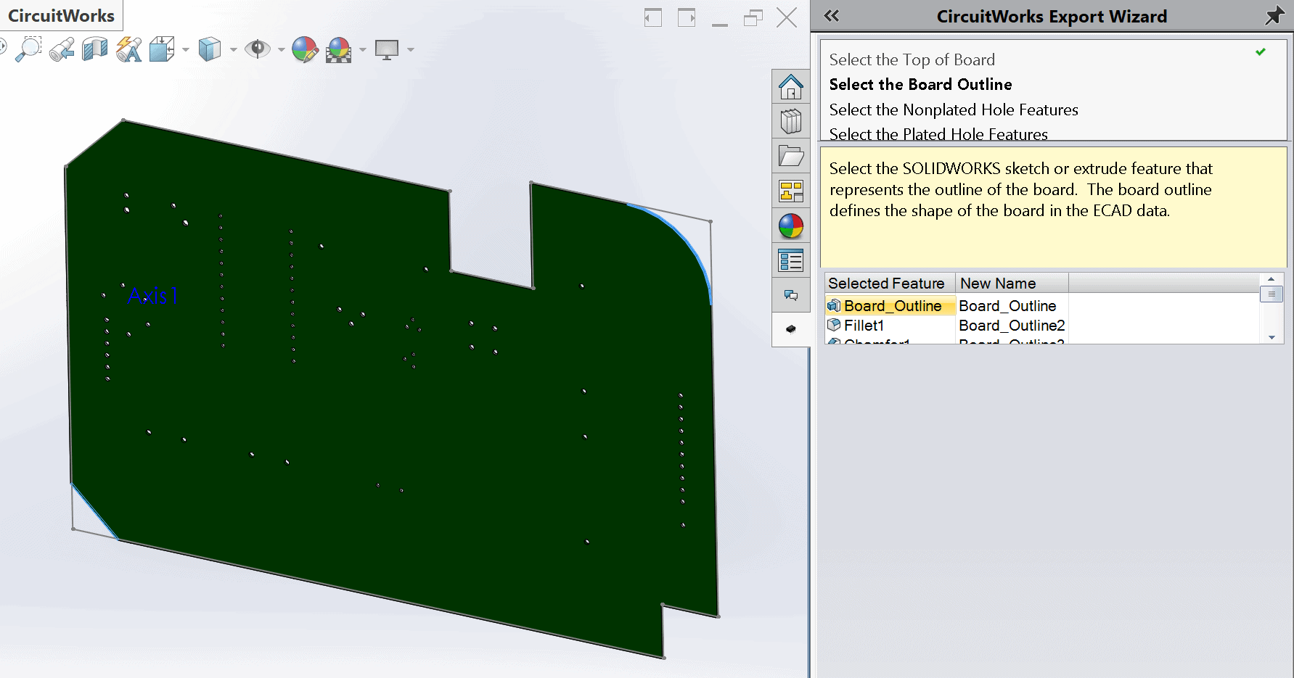Go to Select the Plated Hole Features step

938,134
